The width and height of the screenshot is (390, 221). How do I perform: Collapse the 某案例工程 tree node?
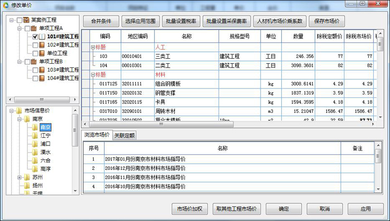click(12, 20)
